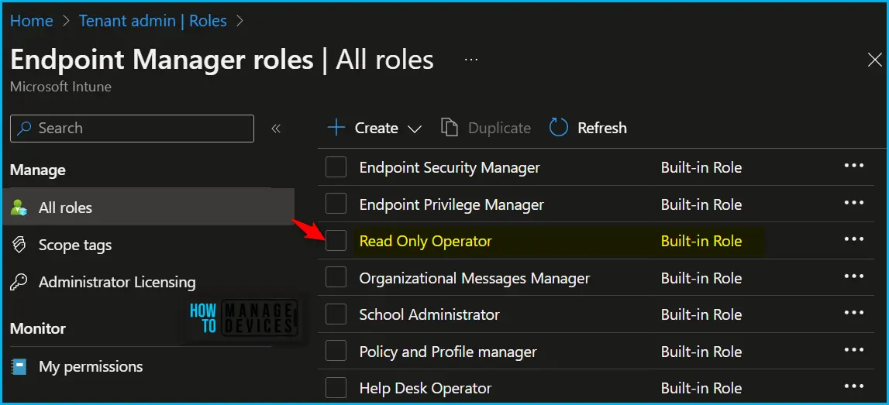
Task: Open more options for Policy and Profile manager
Action: pyautogui.click(x=854, y=349)
